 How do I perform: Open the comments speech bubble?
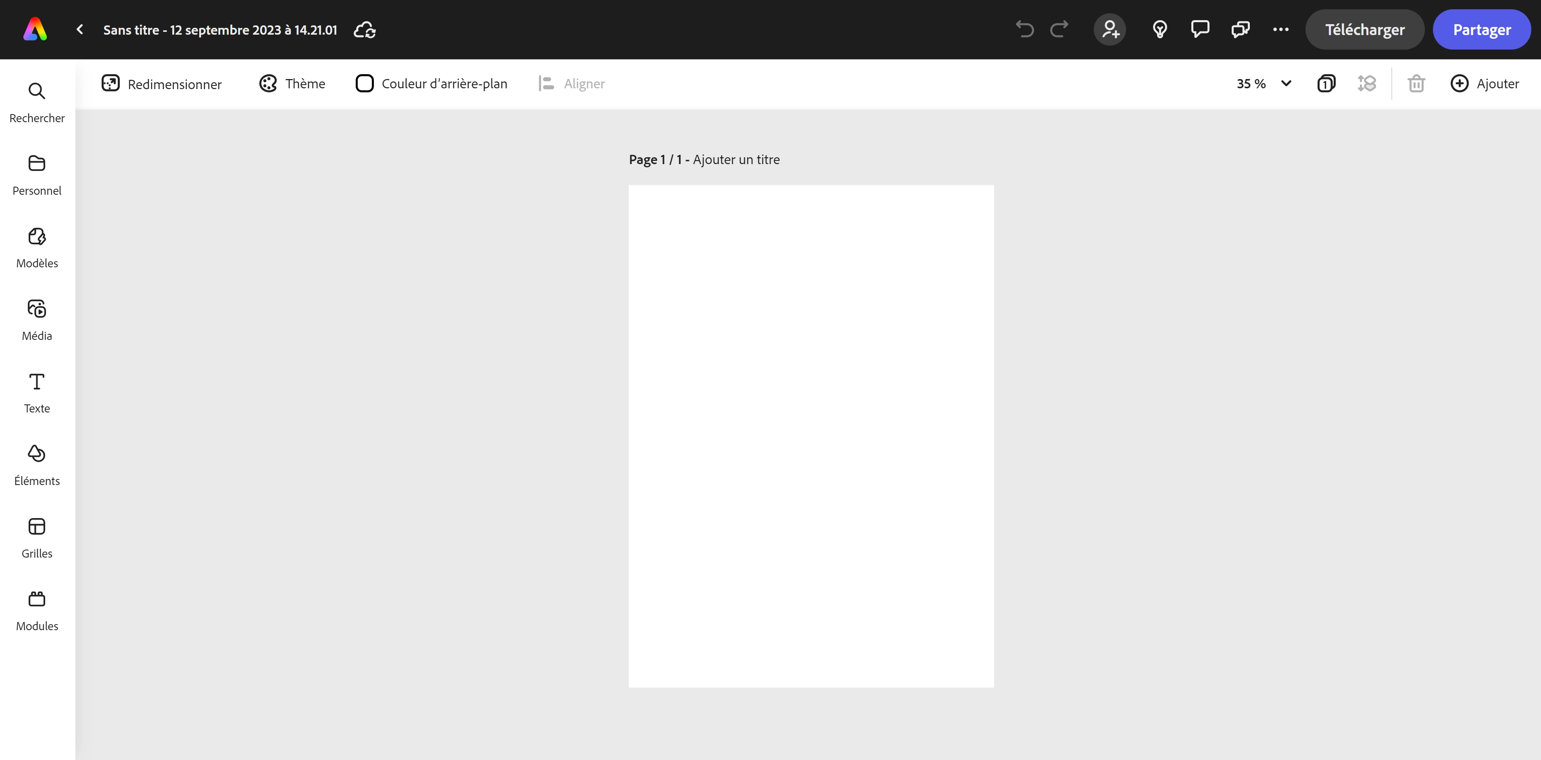pyautogui.click(x=1199, y=29)
